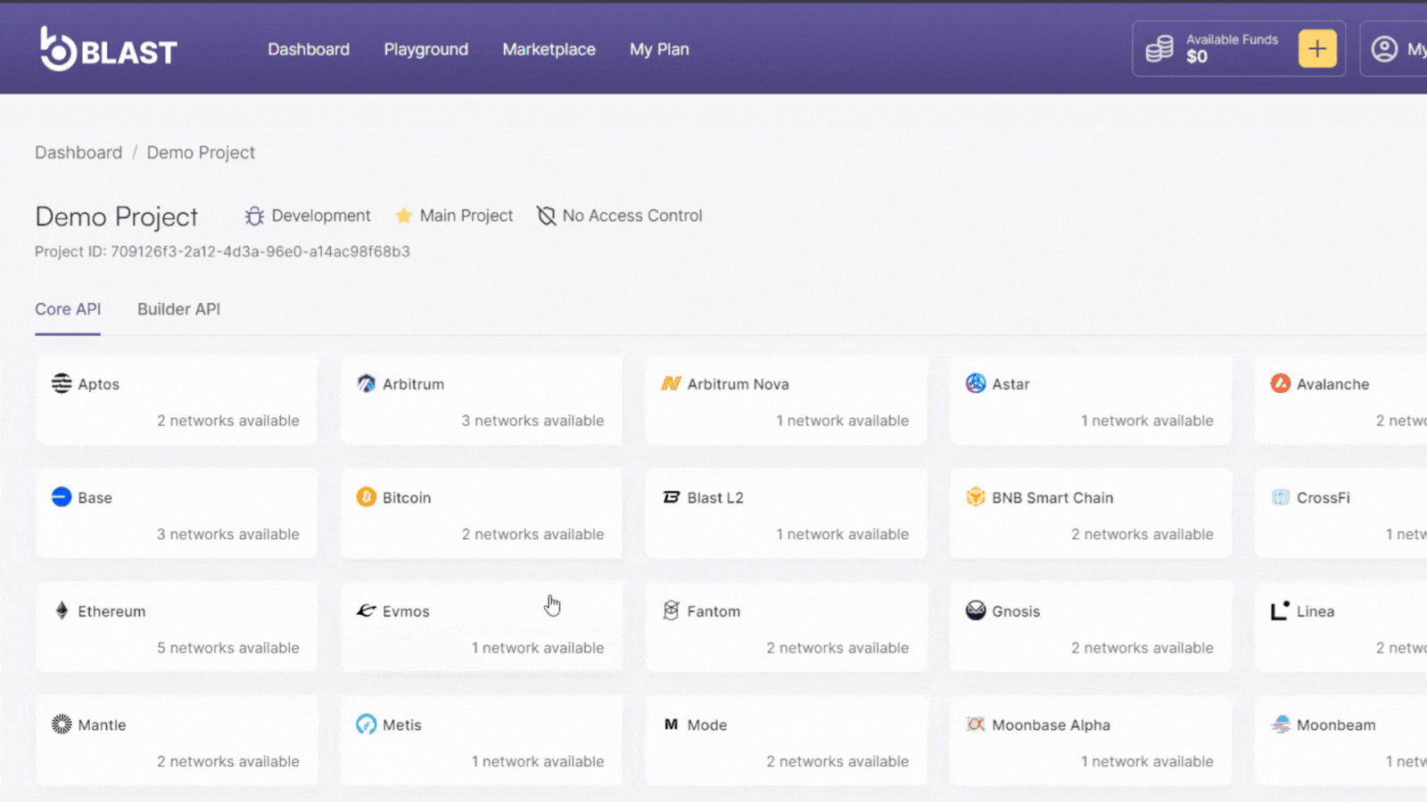Screen dimensions: 1427x802
Task: Click Evmos '1 network available' text
Action: (538, 648)
